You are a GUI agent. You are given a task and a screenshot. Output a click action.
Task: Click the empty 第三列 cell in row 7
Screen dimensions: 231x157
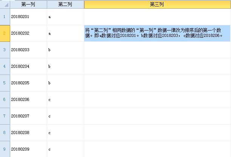157,116
